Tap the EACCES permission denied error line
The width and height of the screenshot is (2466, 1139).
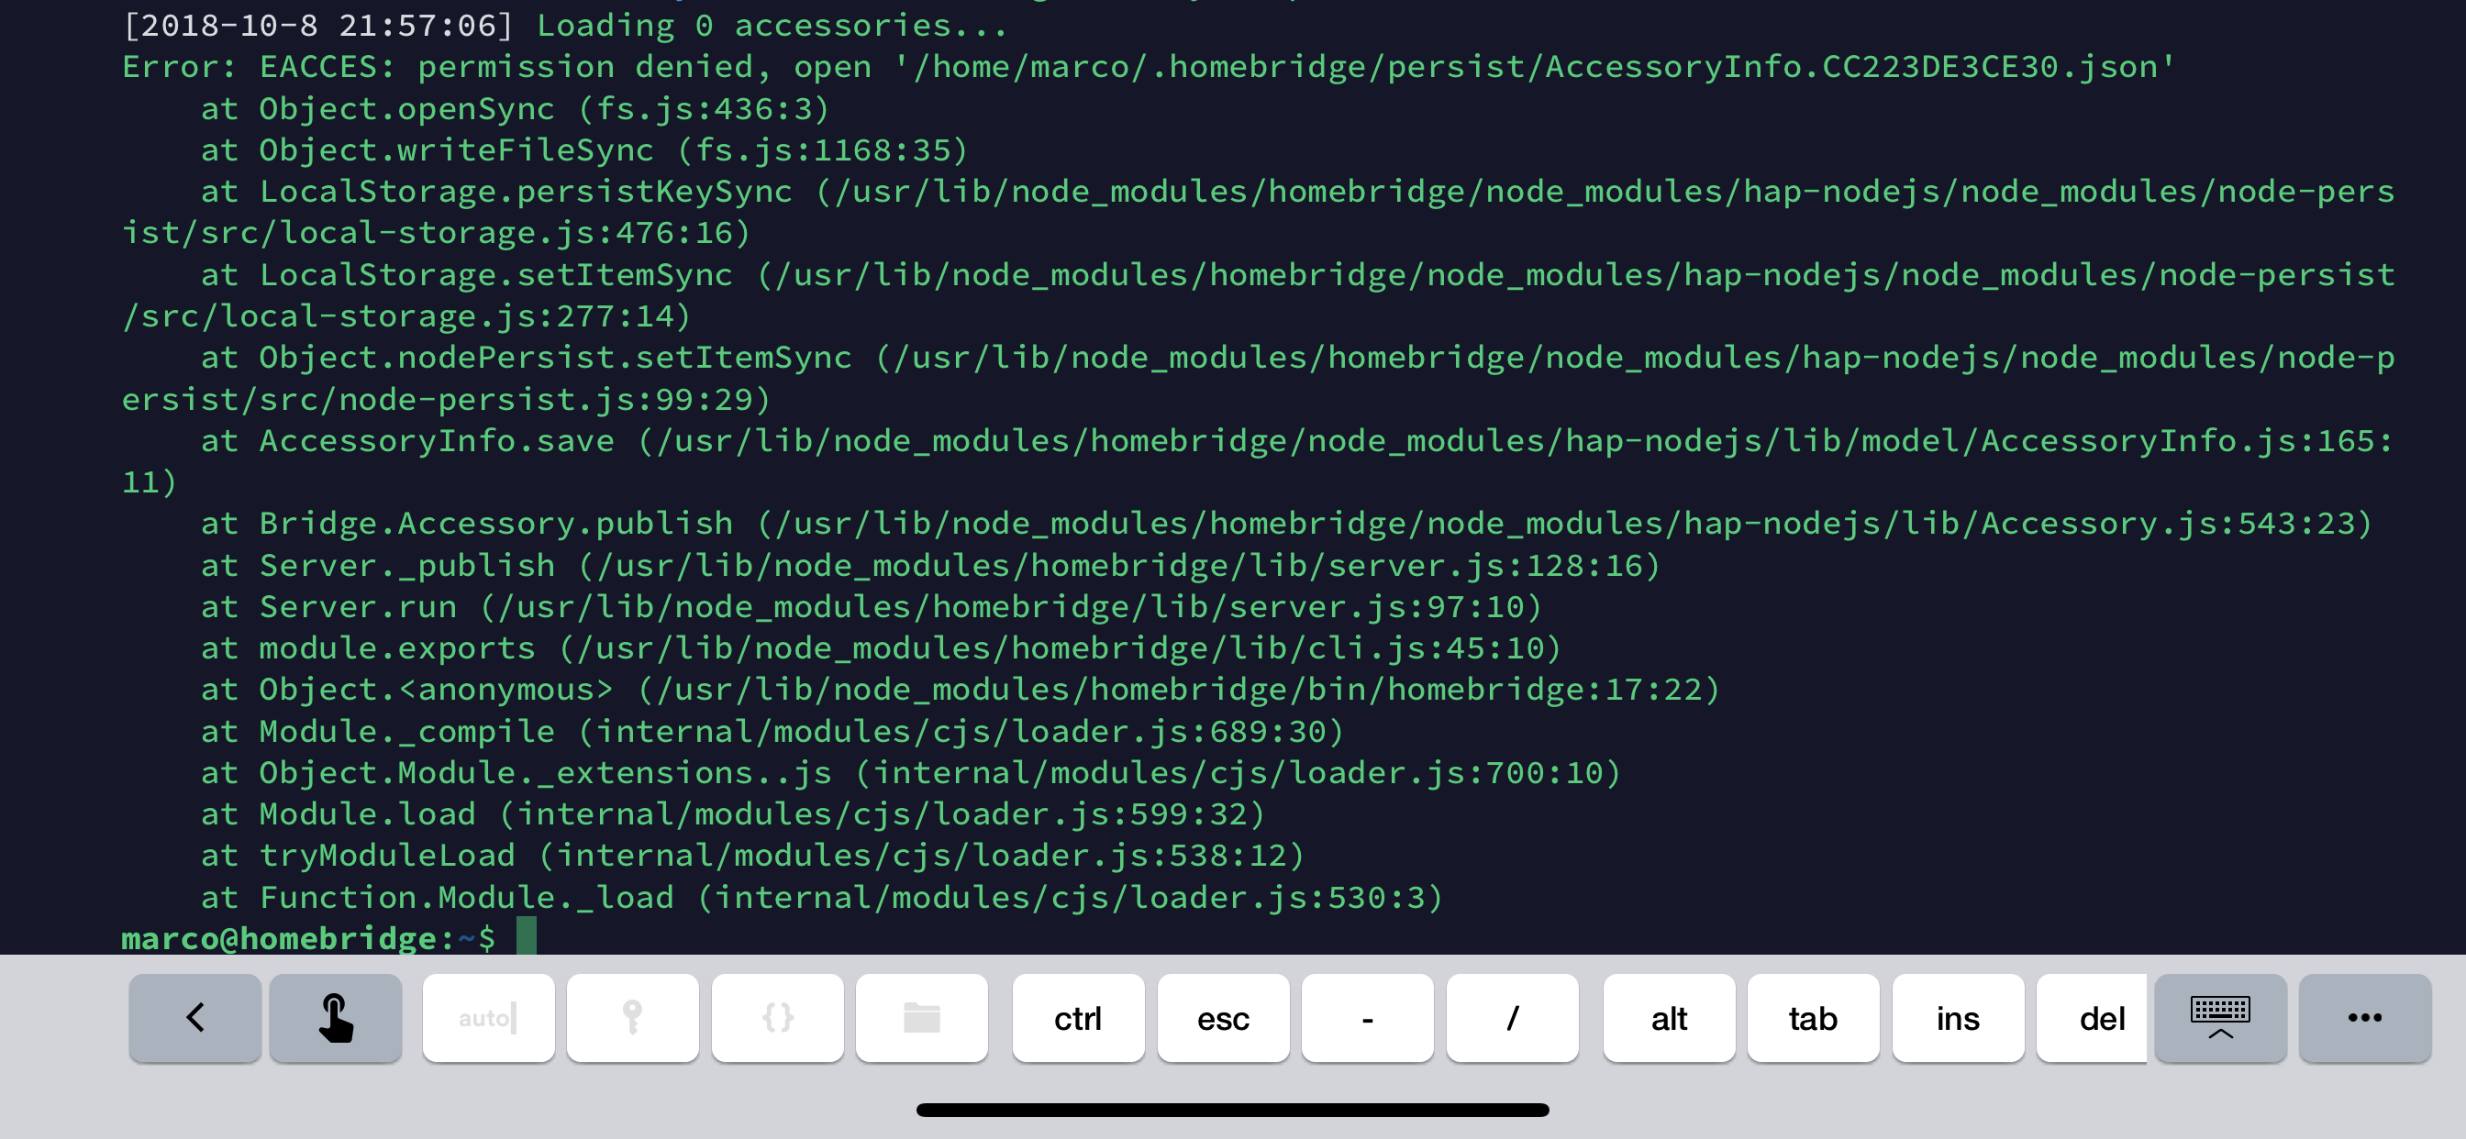(x=1147, y=67)
